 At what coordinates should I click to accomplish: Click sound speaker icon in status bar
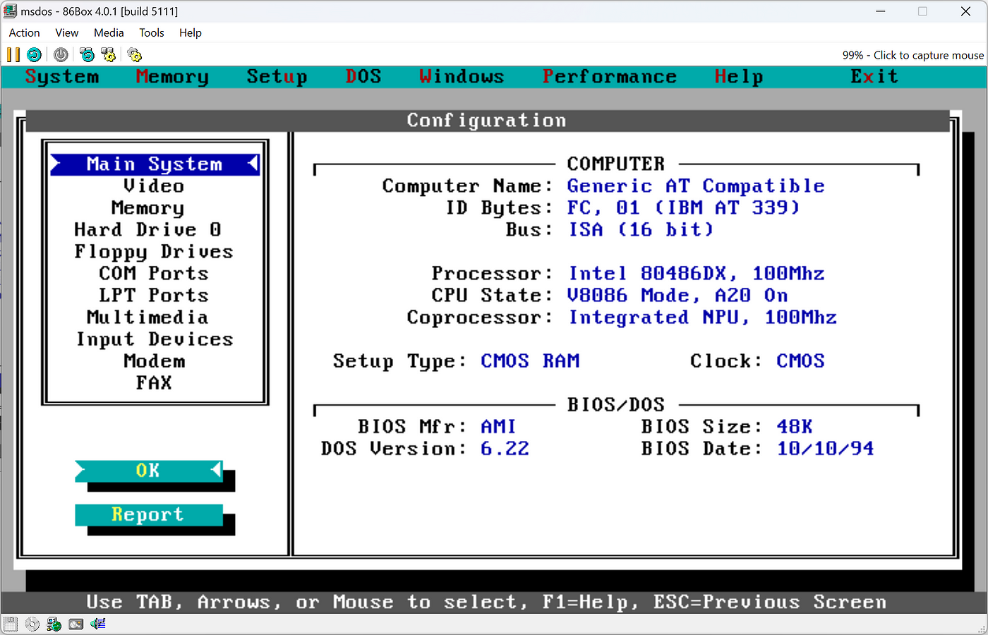point(98,624)
